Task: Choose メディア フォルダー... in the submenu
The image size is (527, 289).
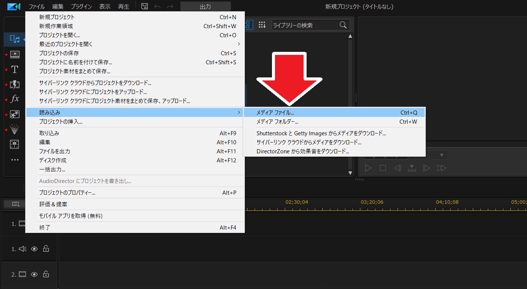Action: coord(334,122)
